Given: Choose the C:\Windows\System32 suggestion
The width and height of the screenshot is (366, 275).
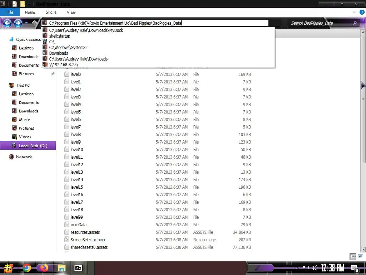Looking at the screenshot, I should click(x=158, y=48).
